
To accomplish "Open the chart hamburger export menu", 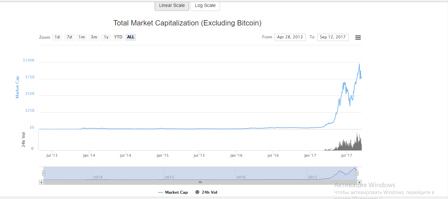I will pyautogui.click(x=358, y=37).
